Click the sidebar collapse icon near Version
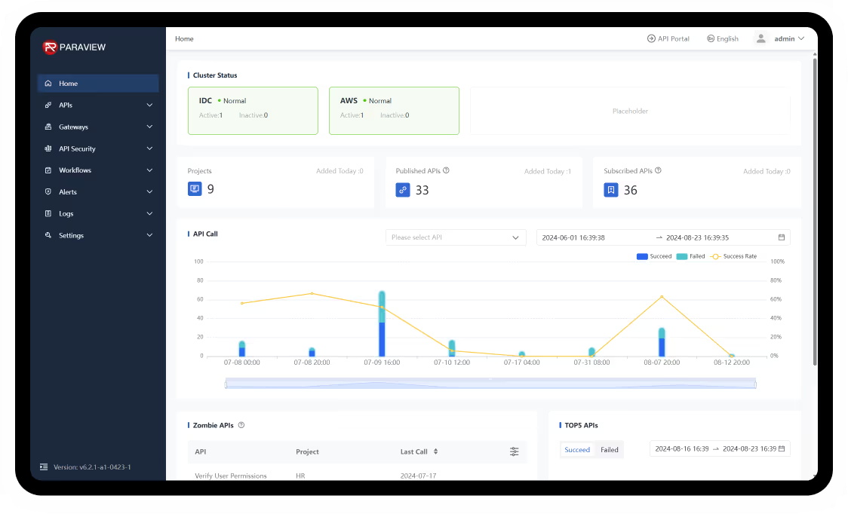 (x=44, y=467)
